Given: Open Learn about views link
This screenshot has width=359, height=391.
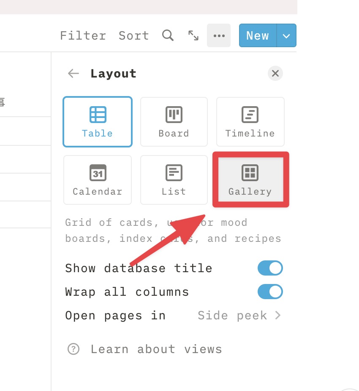Looking at the screenshot, I should [x=156, y=349].
